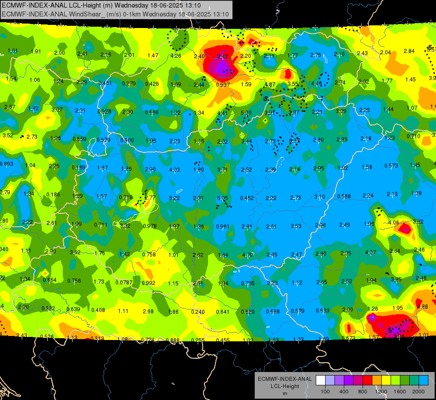Screen dimensions: 436x400
Task: Click wind shear value 0.588
Action: click(344, 196)
